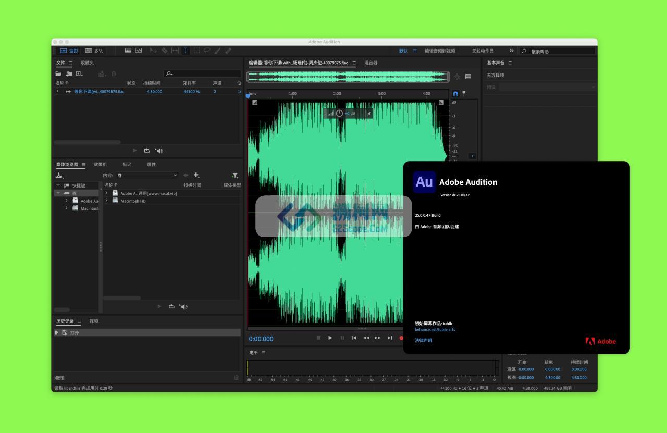
Task: Select file 等你下课(wi..40079875.flac
Action: pos(99,91)
